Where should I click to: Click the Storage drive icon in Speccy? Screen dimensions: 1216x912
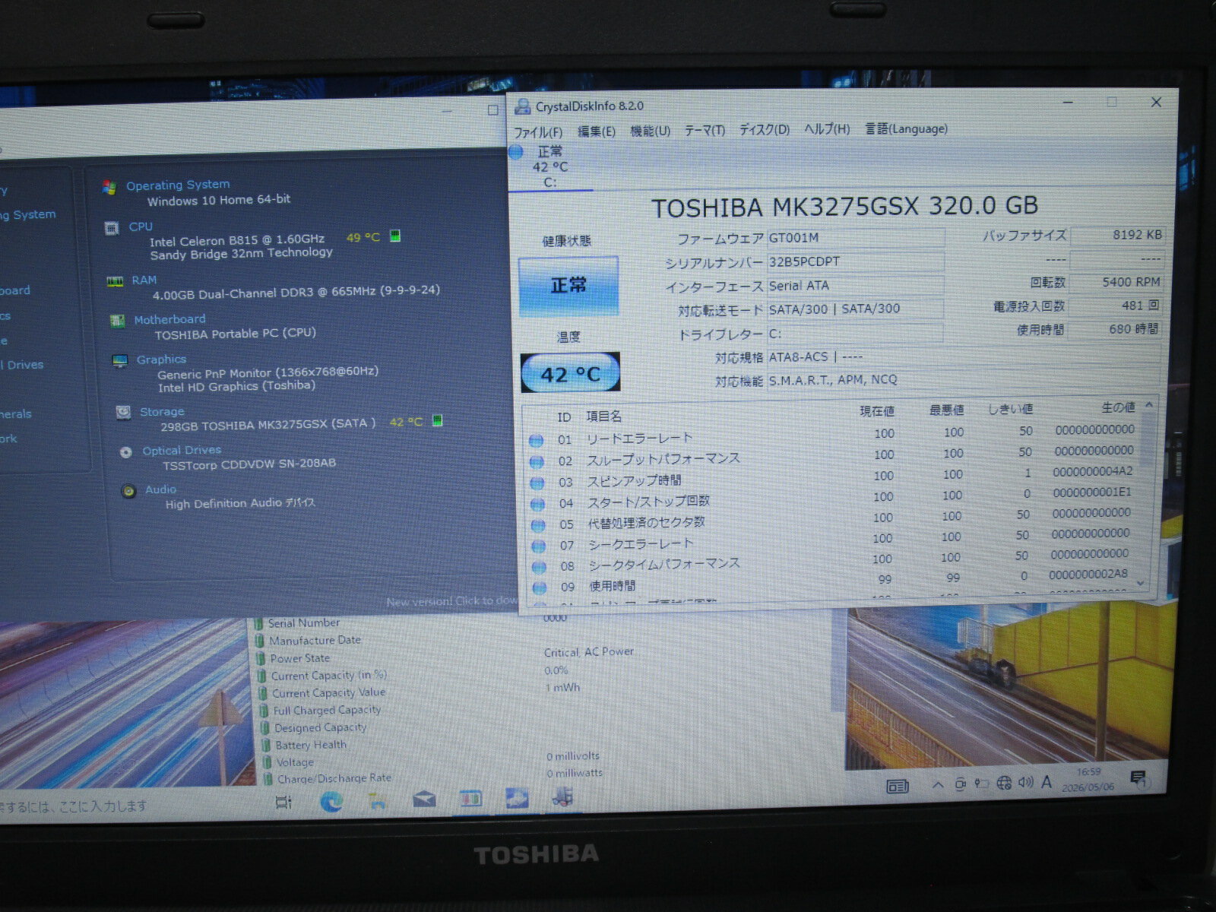coord(123,413)
